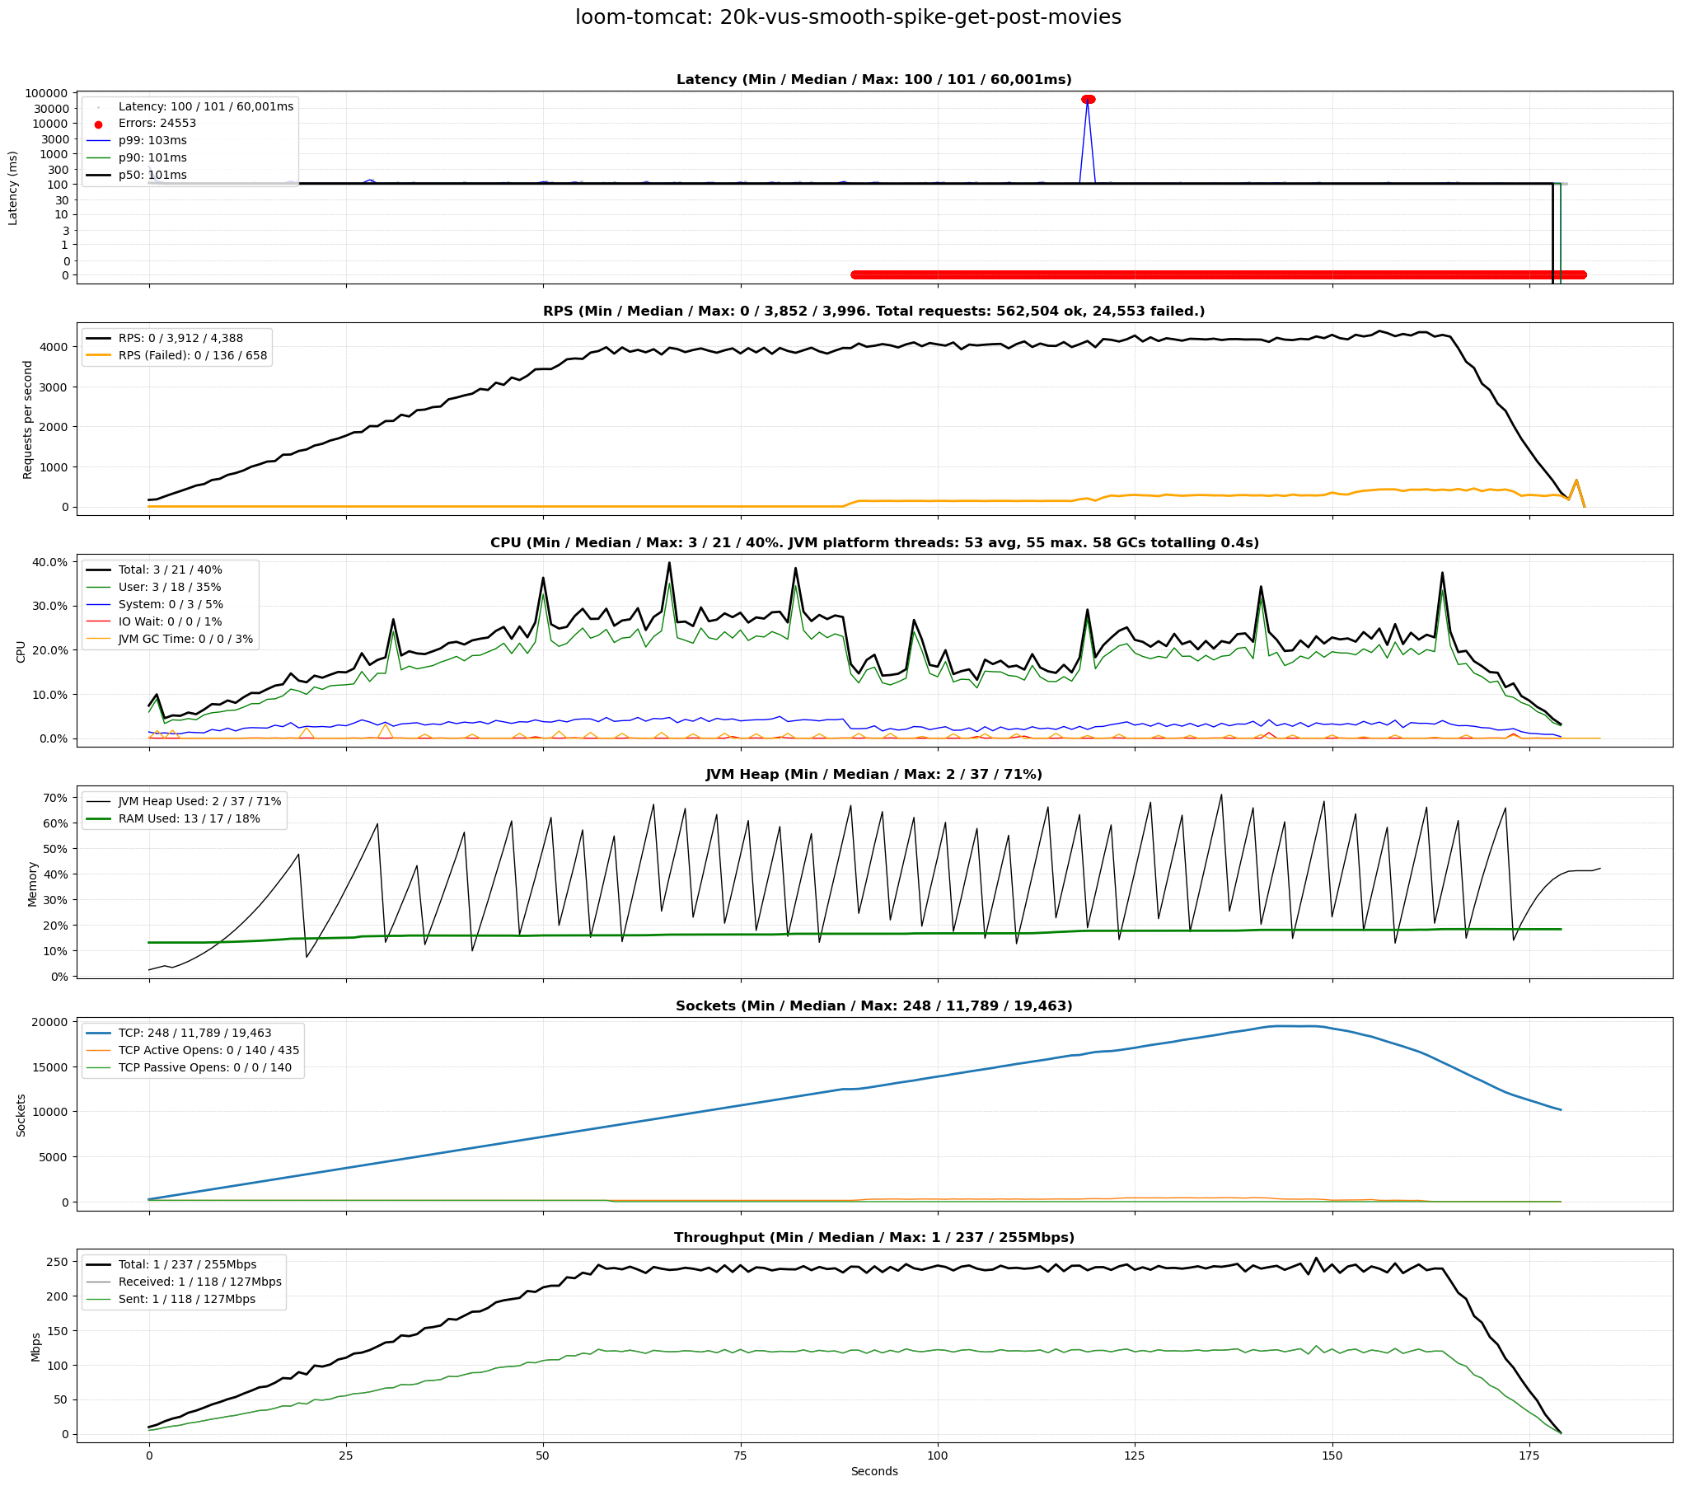Screen dimensions: 1681x1486
Task: Click the blue p99 legend line
Action: coord(98,141)
